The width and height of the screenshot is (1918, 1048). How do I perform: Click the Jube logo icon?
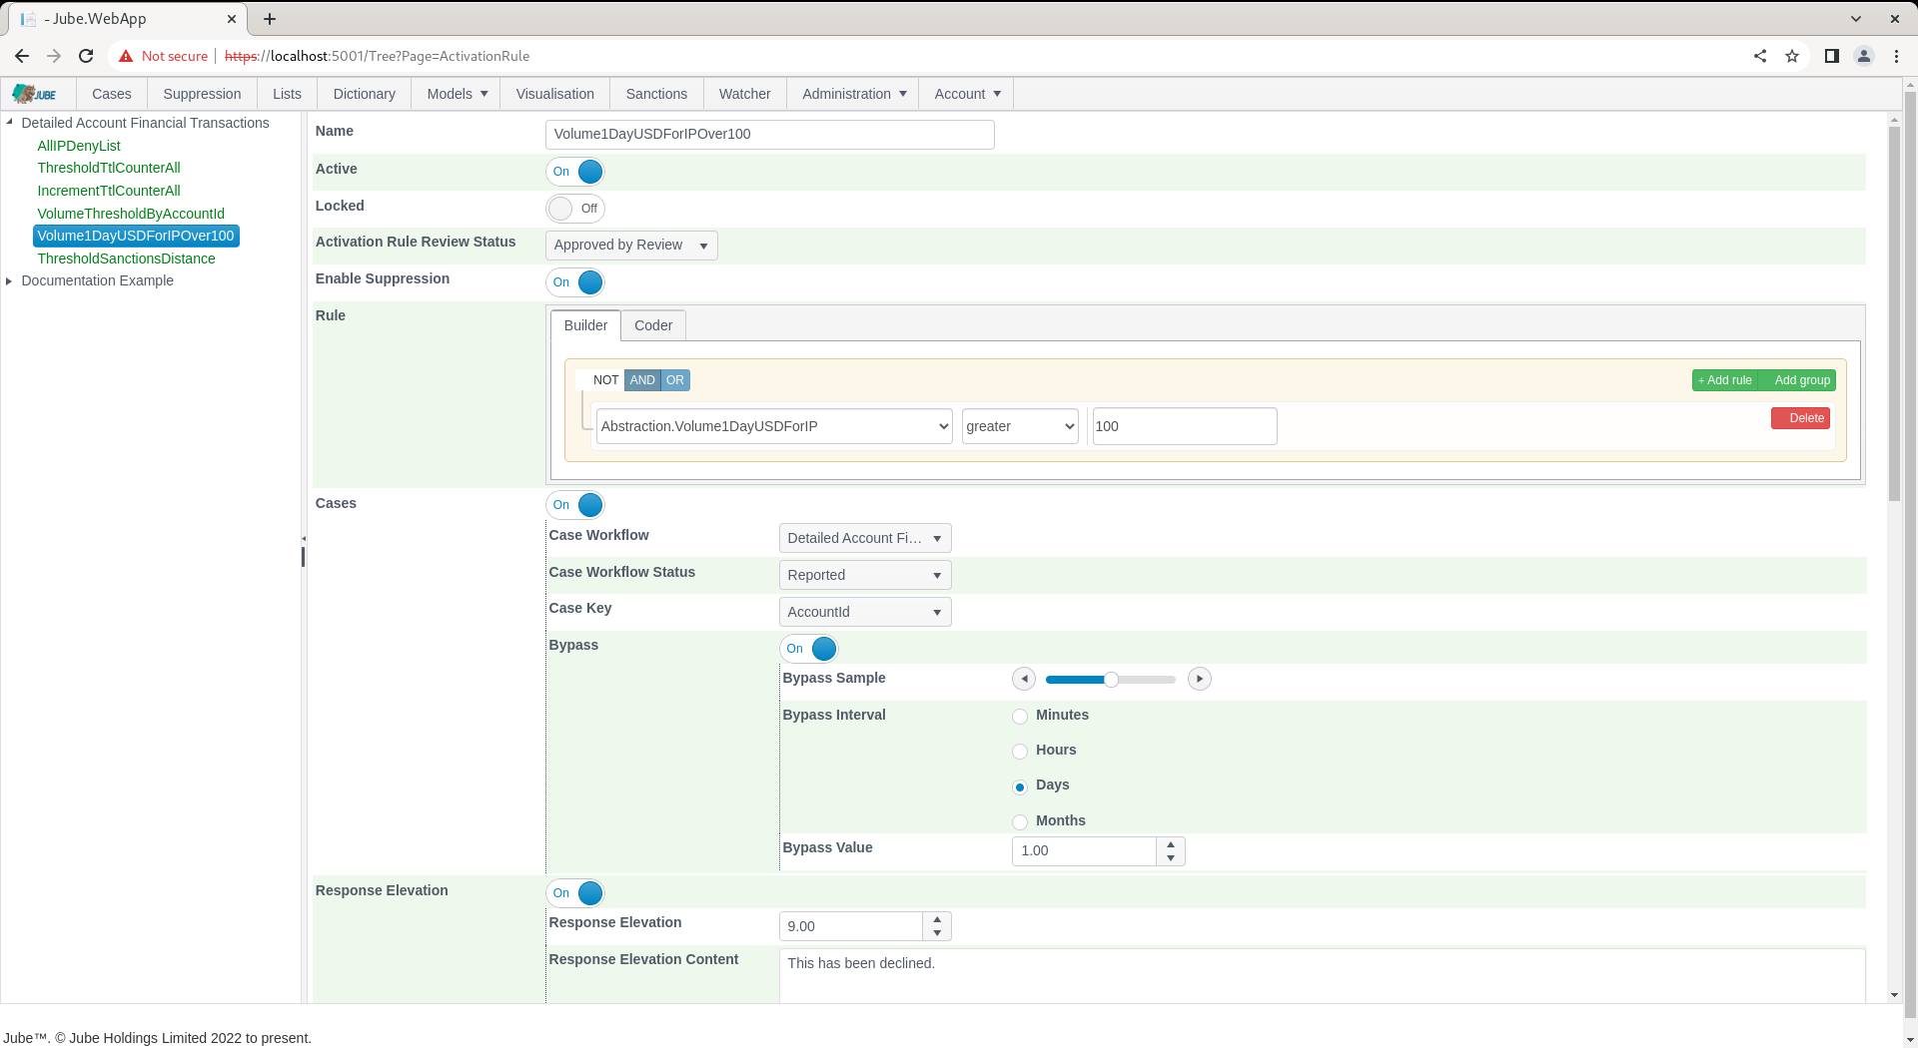tap(35, 94)
